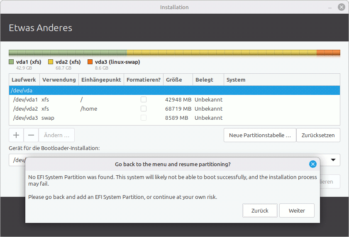Click the orange vda3 legend swatch
This screenshot has height=237, width=349.
[90, 62]
